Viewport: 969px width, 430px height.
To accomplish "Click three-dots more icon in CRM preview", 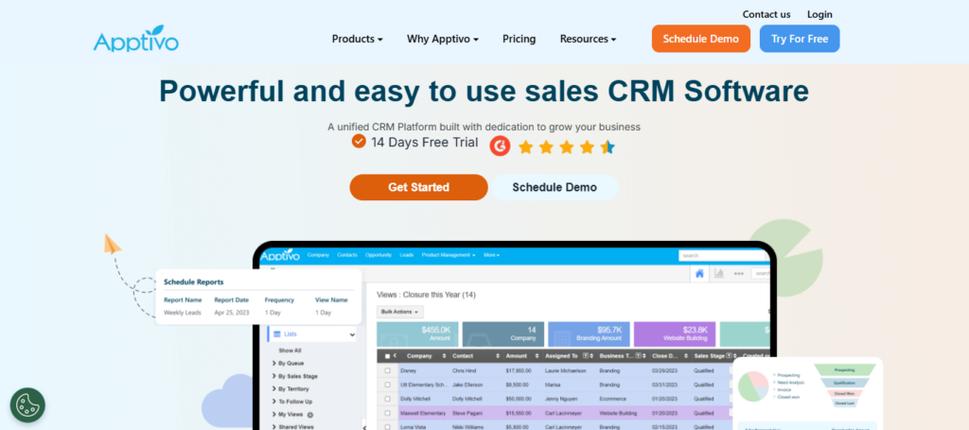I will 738,273.
